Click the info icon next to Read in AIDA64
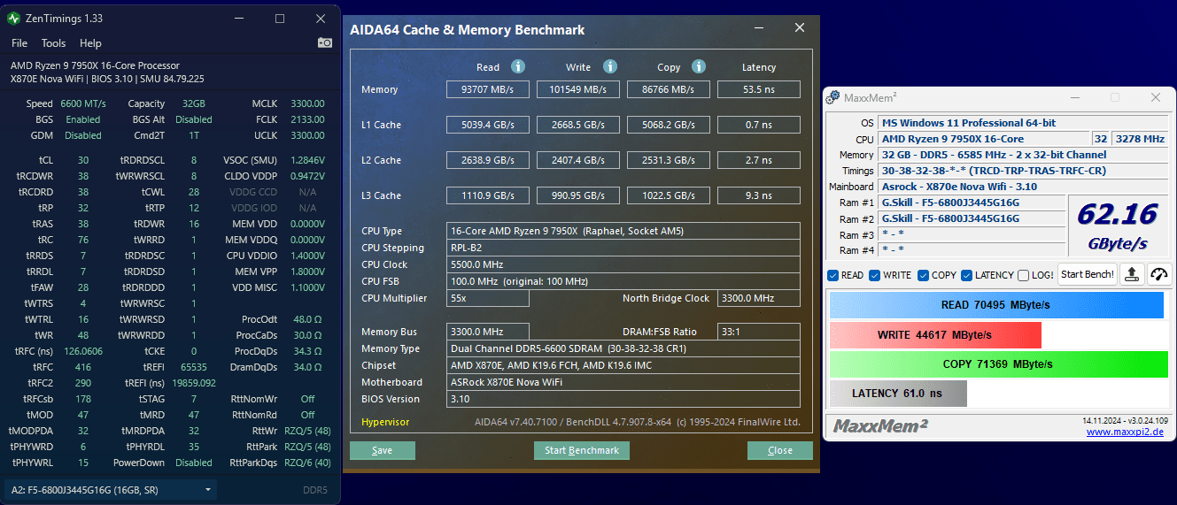 (518, 66)
